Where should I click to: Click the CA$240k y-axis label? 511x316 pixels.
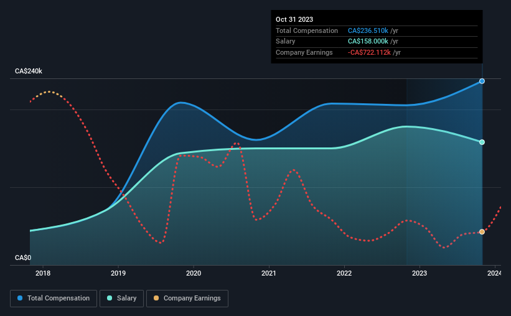tap(29, 71)
